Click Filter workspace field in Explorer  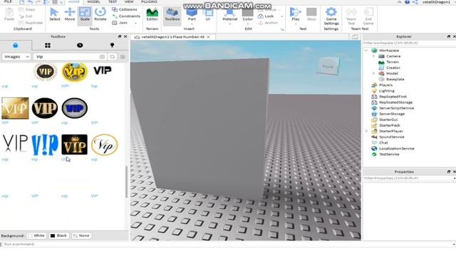tap(408, 43)
